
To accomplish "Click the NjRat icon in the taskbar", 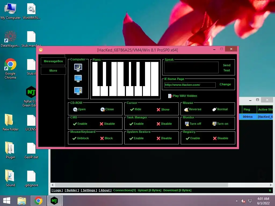I will pos(54,201).
